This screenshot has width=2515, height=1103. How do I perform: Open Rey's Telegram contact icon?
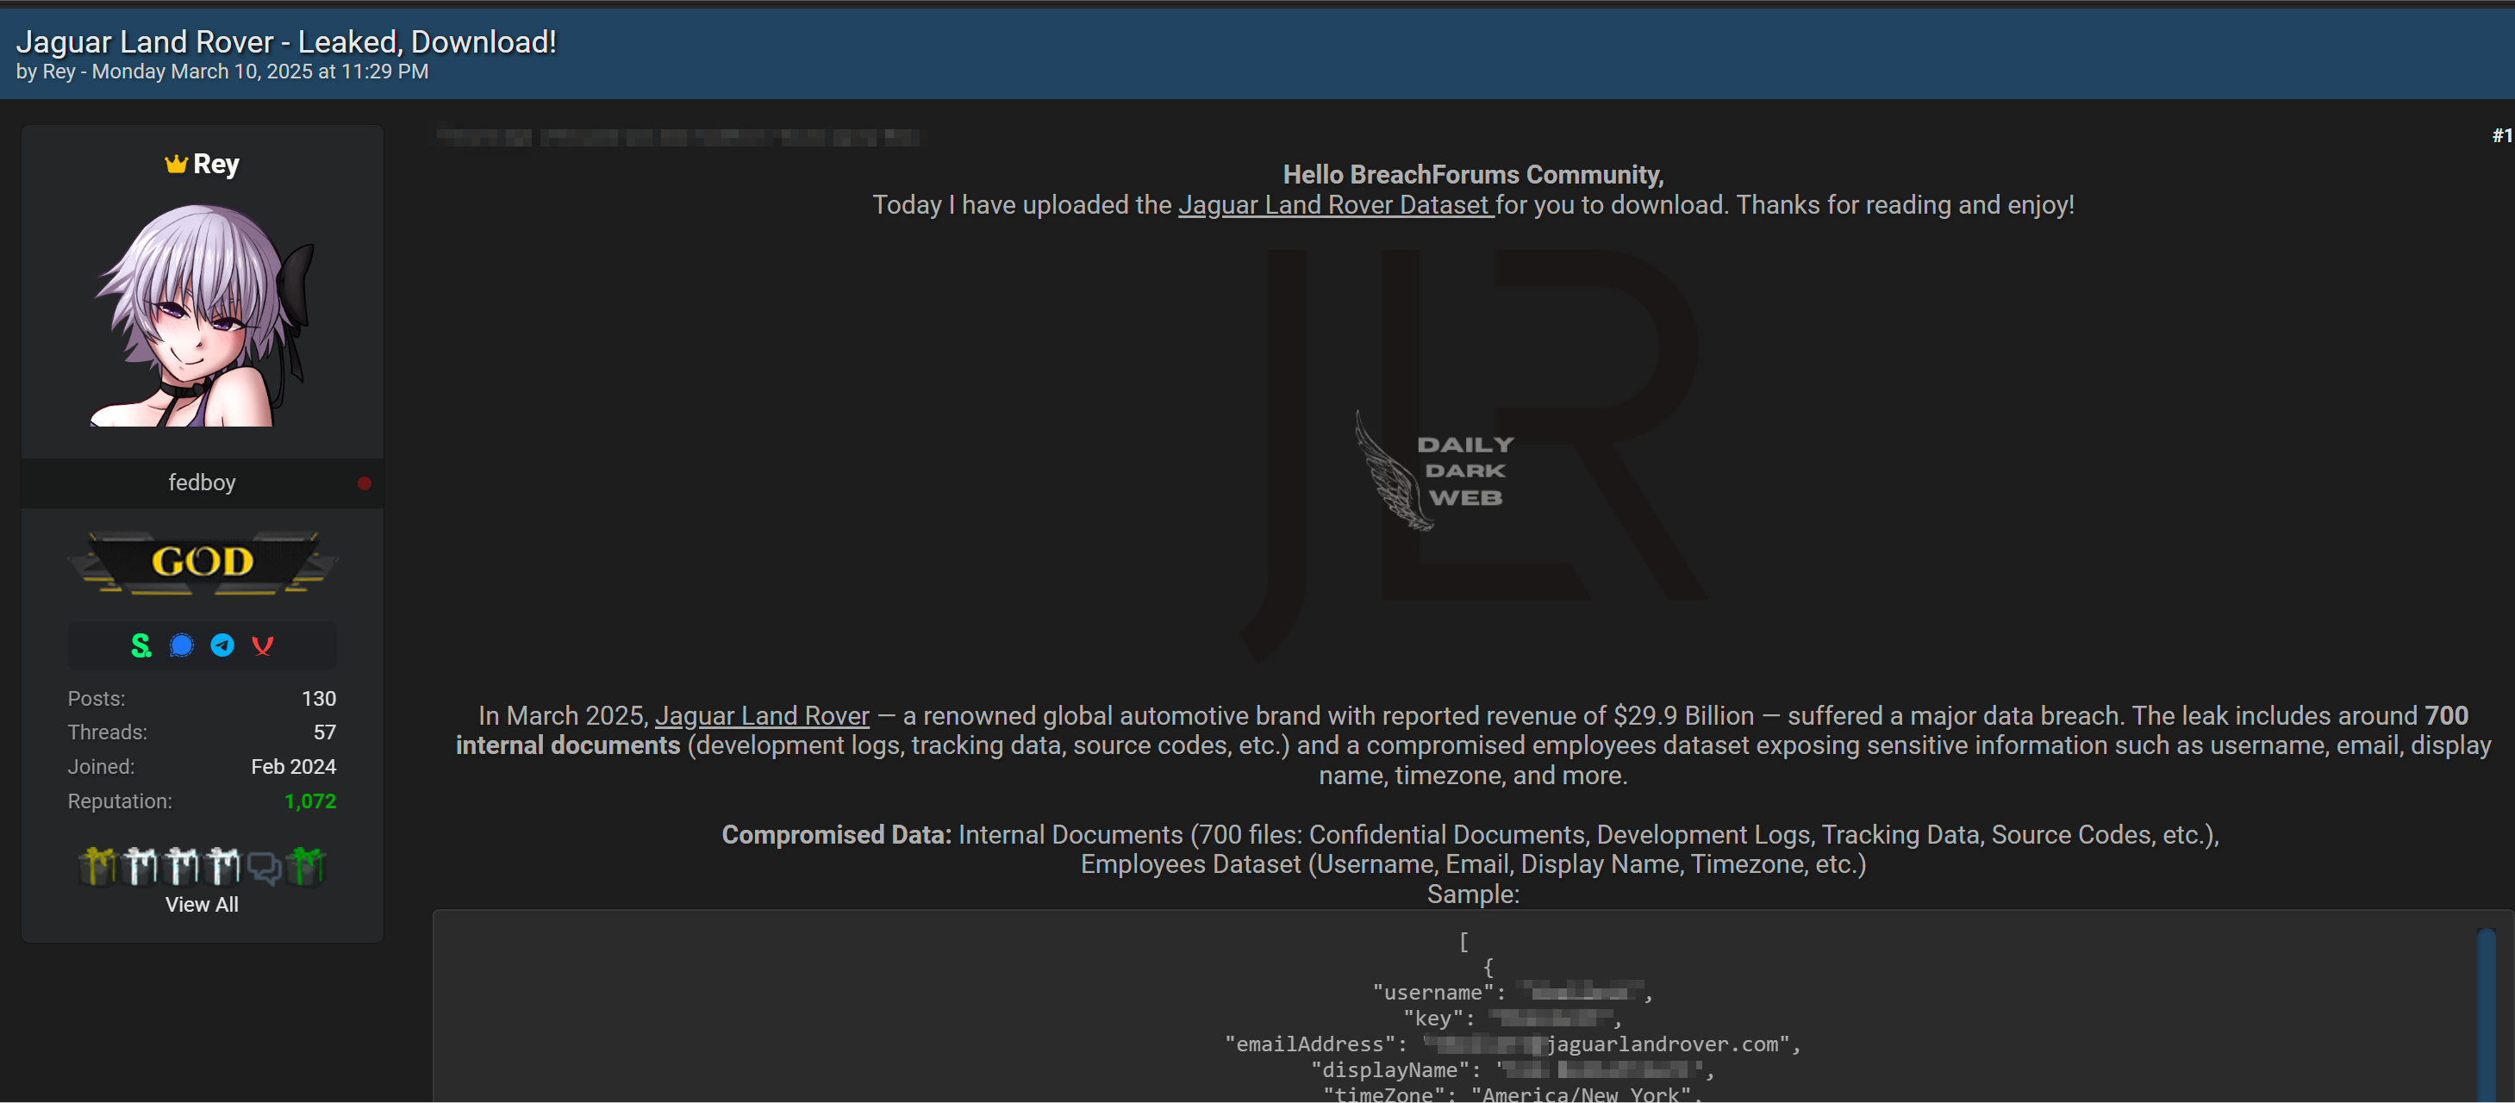[x=222, y=646]
